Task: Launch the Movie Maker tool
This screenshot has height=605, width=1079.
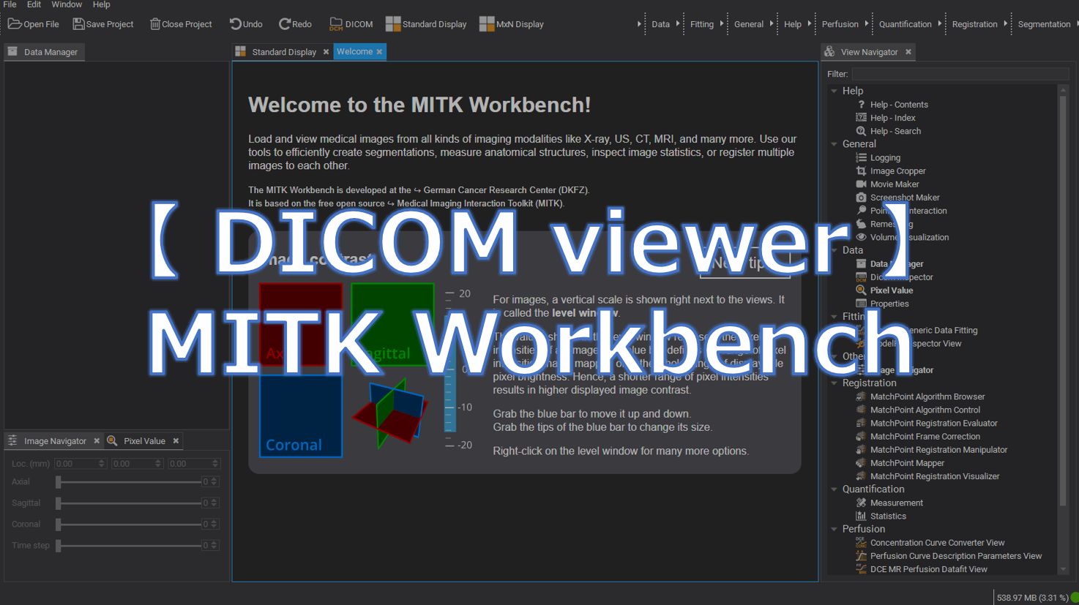Action: coord(894,184)
